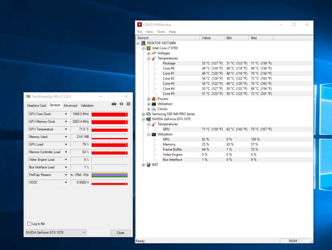Open the Memory Used sensor dropdown
This screenshot has width=332, height=250.
pos(66,137)
